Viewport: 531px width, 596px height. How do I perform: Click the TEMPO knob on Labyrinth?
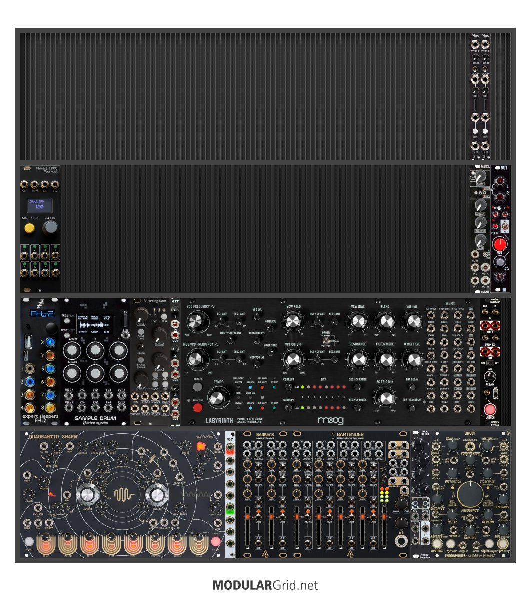(x=217, y=398)
